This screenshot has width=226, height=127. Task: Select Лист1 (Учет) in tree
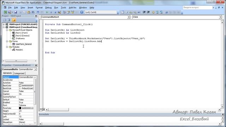(22, 33)
